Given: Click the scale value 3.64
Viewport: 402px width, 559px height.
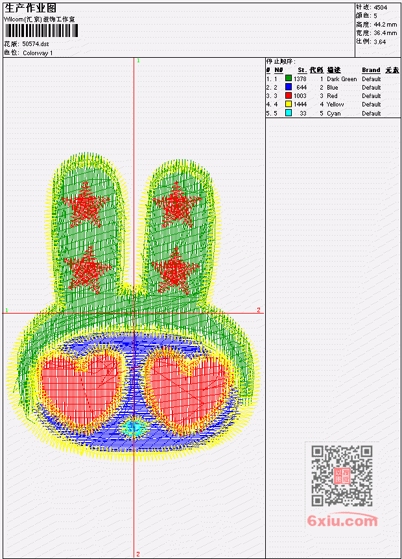Looking at the screenshot, I should pos(379,42).
